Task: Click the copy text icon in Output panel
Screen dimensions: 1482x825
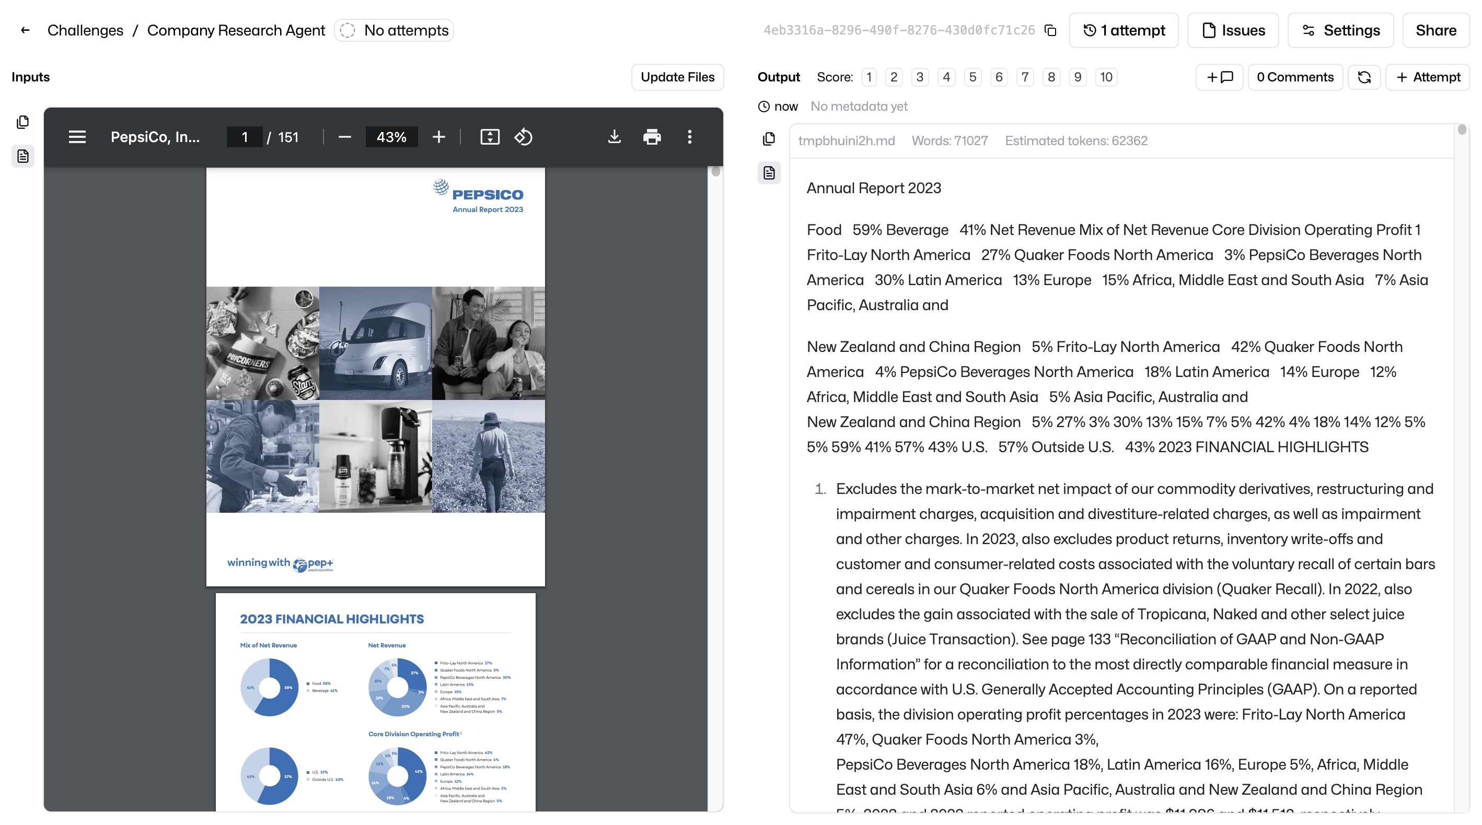Action: point(769,139)
